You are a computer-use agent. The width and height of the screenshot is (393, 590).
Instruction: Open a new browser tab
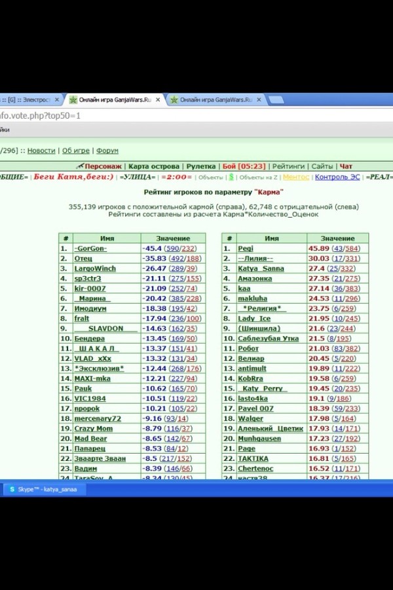point(276,100)
